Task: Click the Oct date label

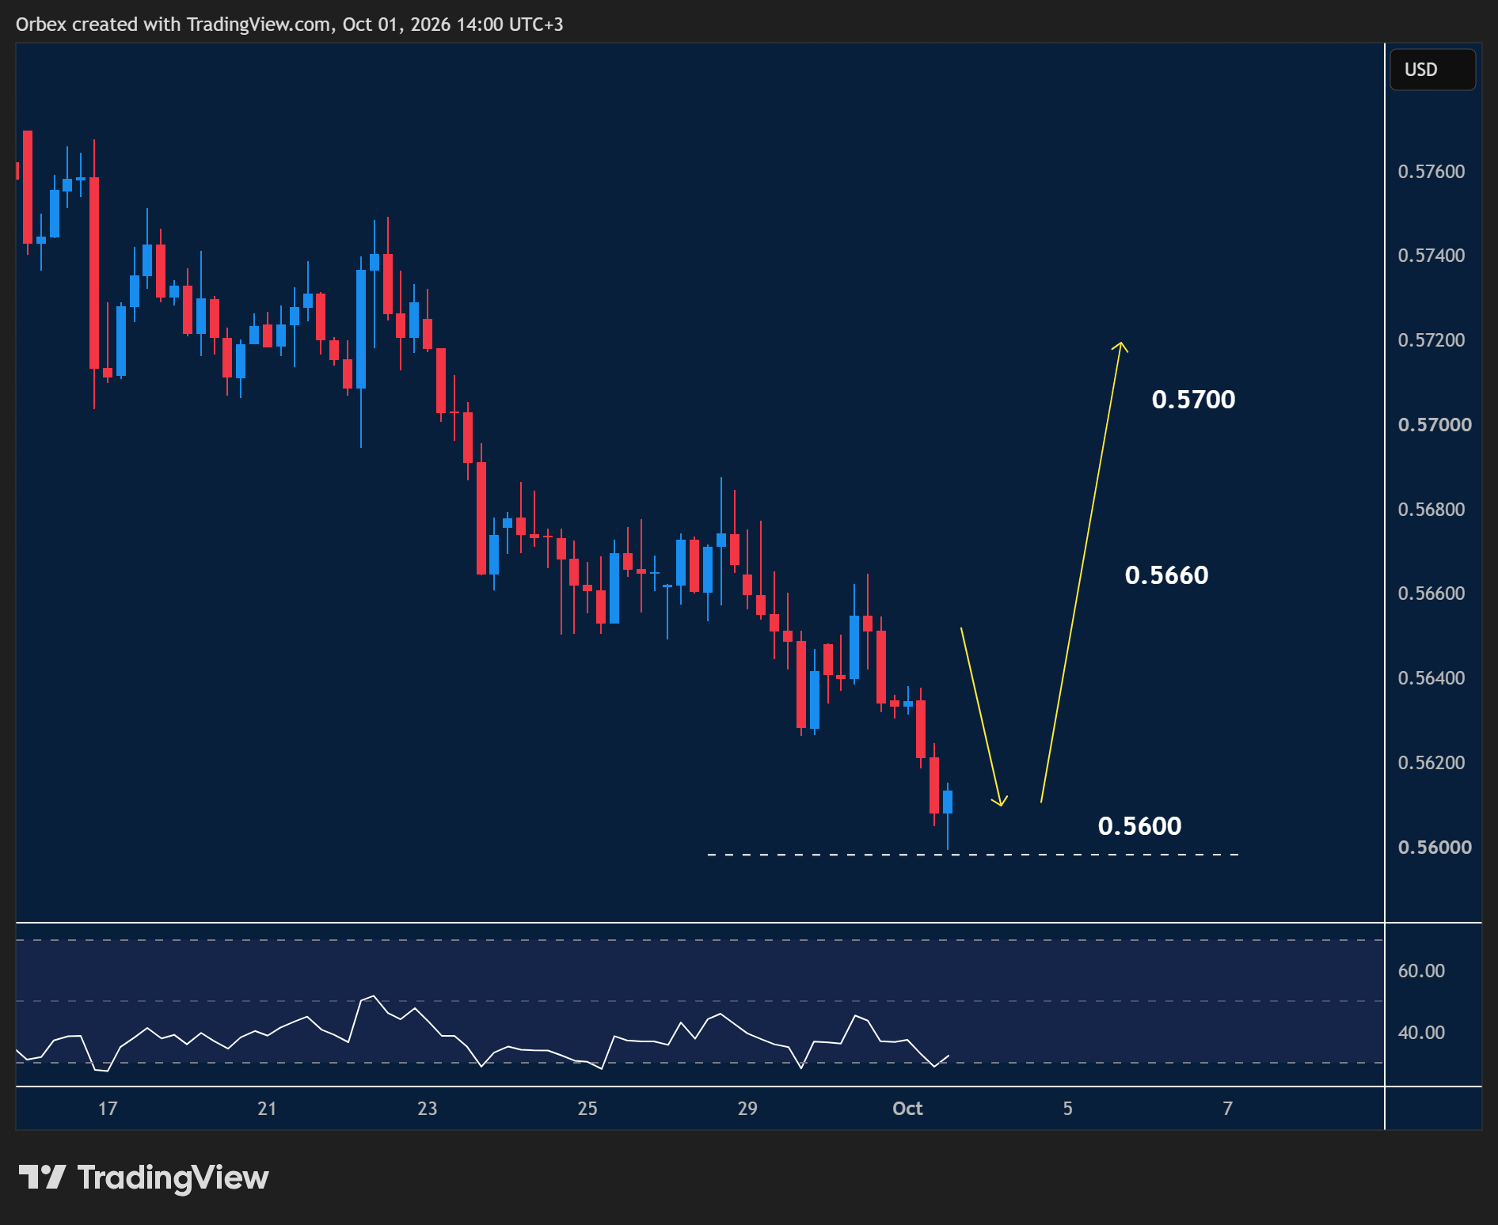Action: coord(907,1109)
